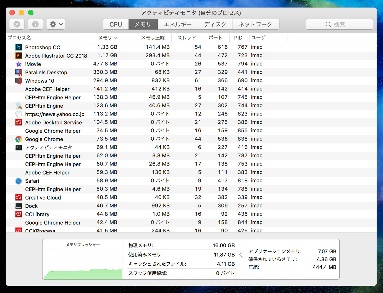Click 1.33 GB memory value
The image size is (383, 293).
[107, 47]
